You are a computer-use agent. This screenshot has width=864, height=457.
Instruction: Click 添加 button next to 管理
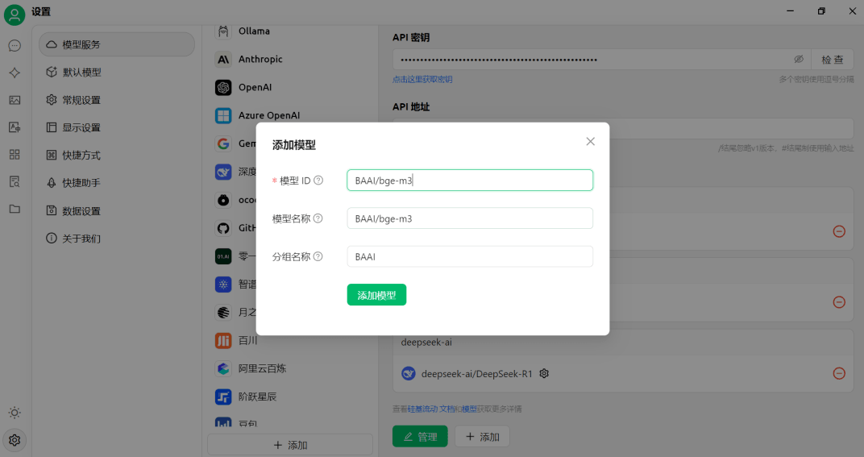point(482,437)
